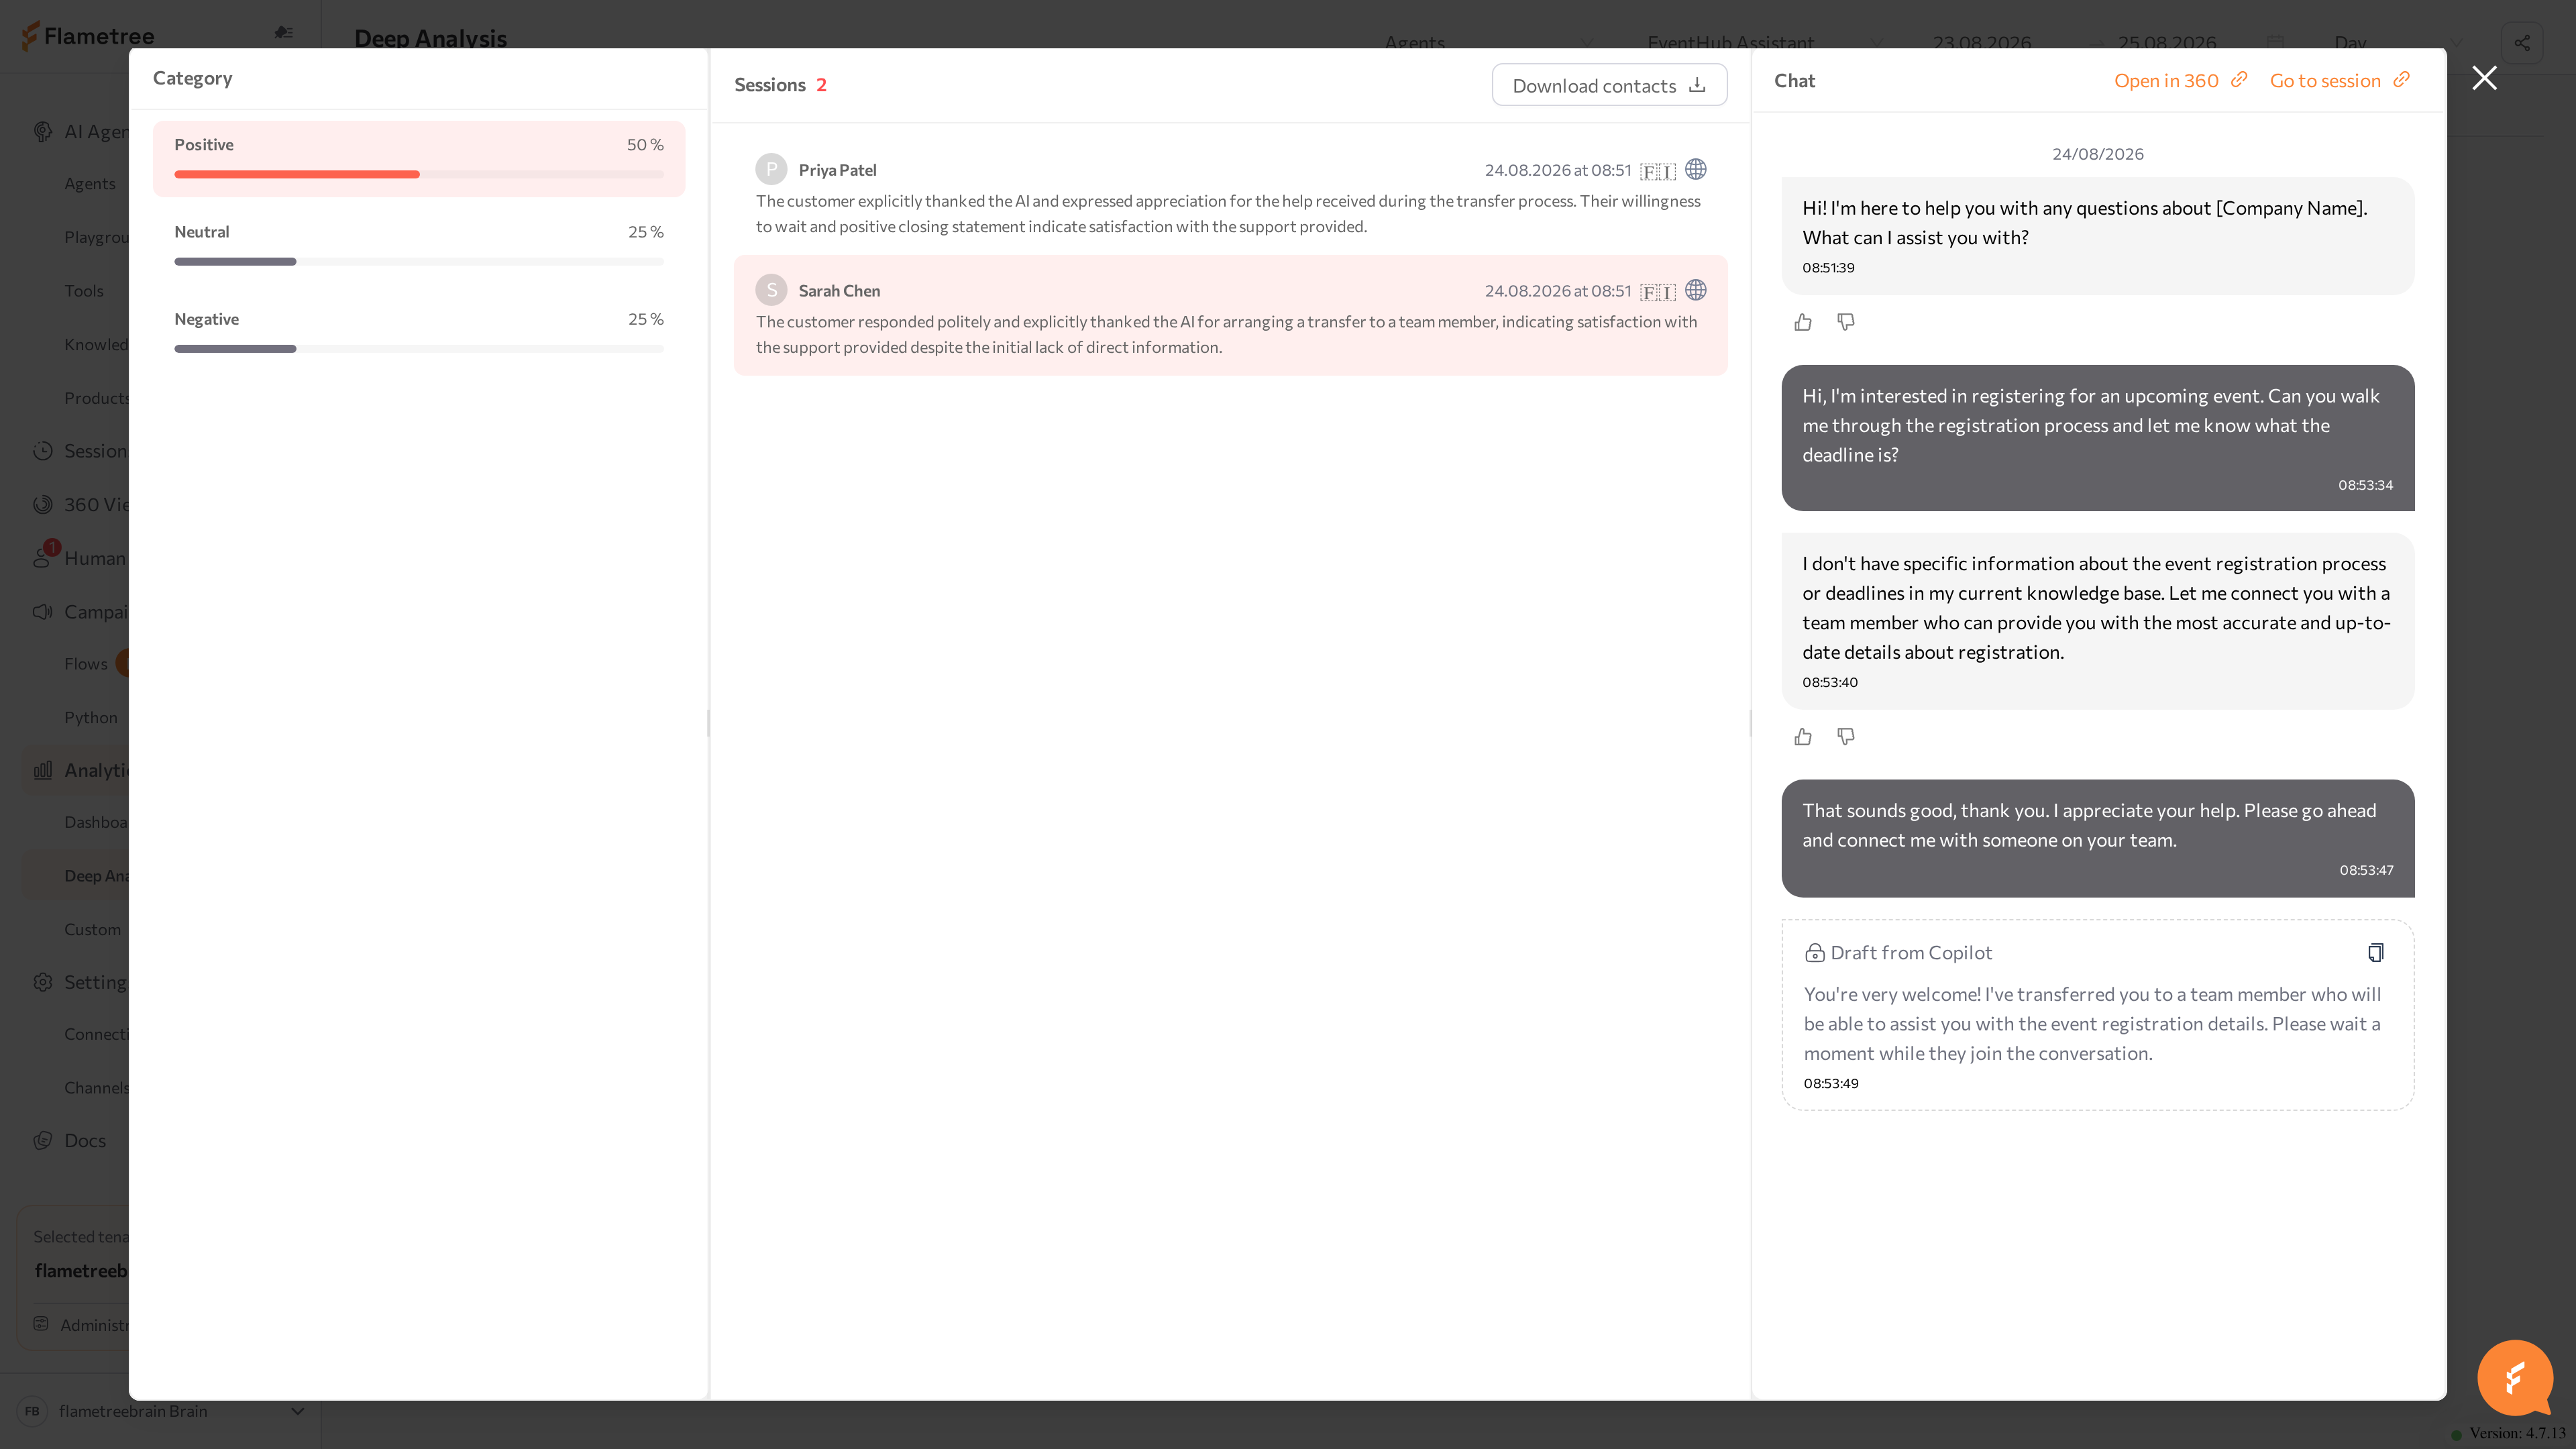
Task: Click Priya Patel avatar icon
Action: (771, 169)
